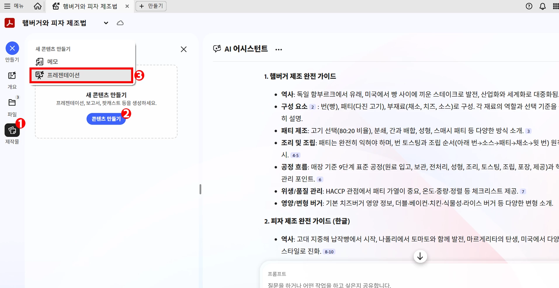
Task: Open the 파일 sidebar panel
Action: click(12, 107)
